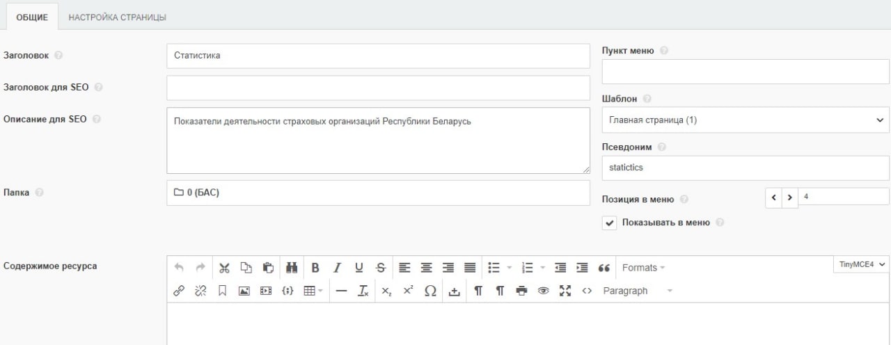Click the insert image icon
Screen dimensions: 891x345
pos(244,291)
